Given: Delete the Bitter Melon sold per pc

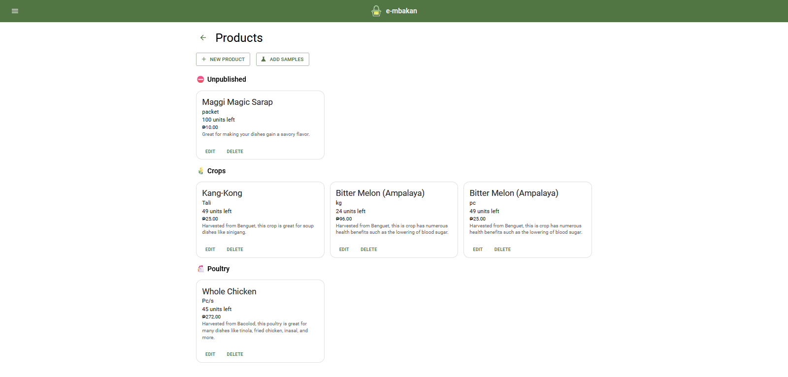Looking at the screenshot, I should coord(502,250).
